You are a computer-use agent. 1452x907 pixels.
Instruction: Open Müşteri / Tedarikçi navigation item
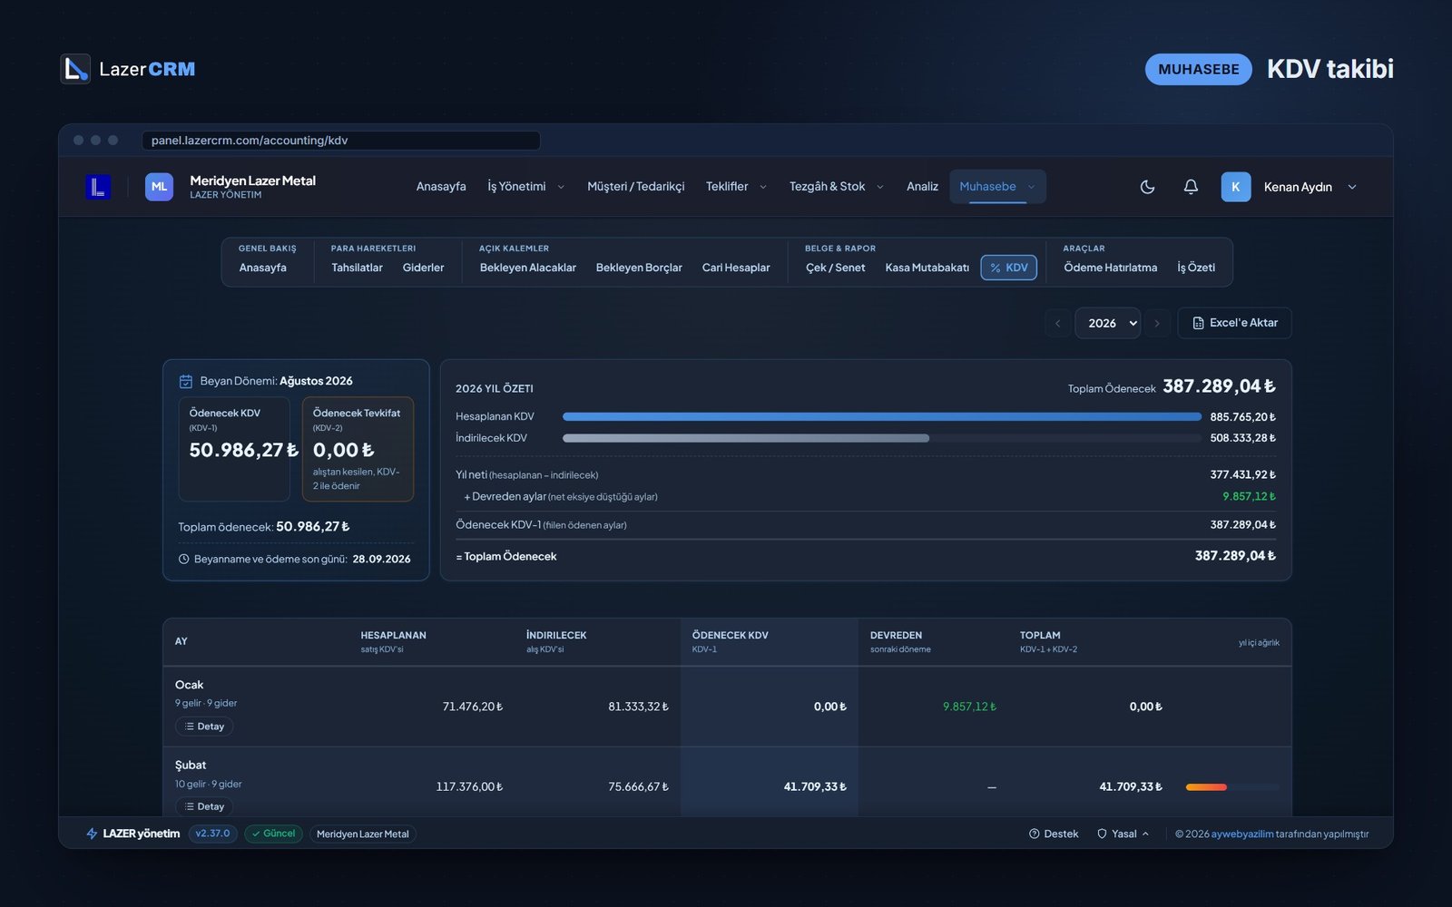[x=635, y=187]
